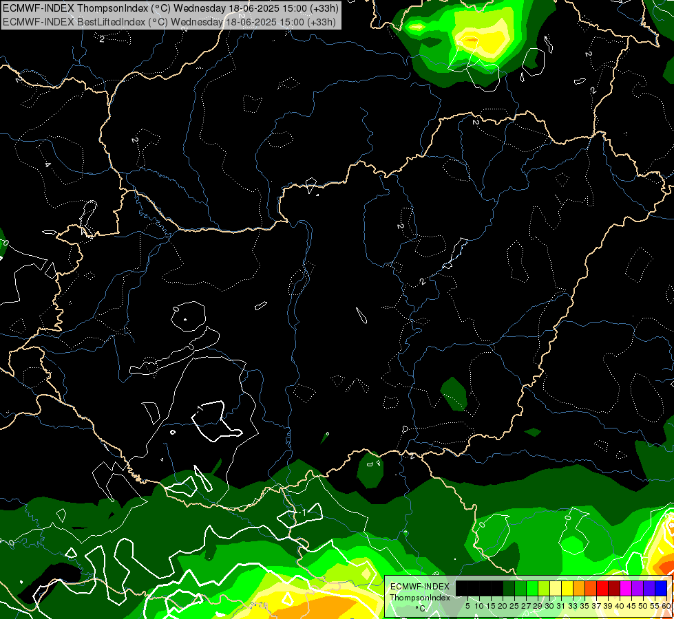This screenshot has height=619, width=674.
Task: Select the pure yellow 31–33 legend swatch
Action: pos(567,588)
